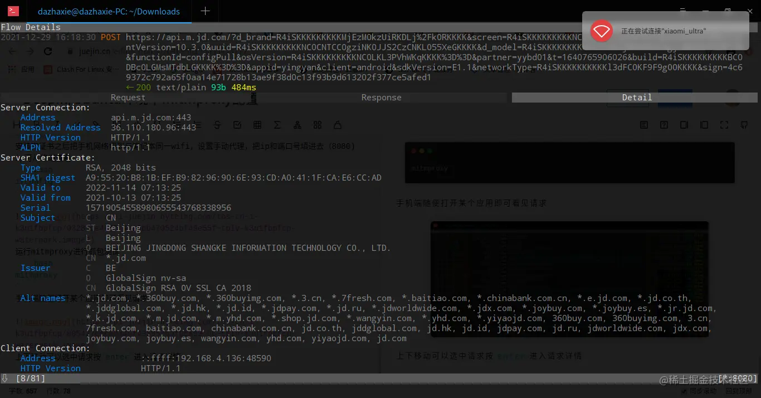Switch to the Response tab
Screen dimensions: 761x398
click(382, 98)
